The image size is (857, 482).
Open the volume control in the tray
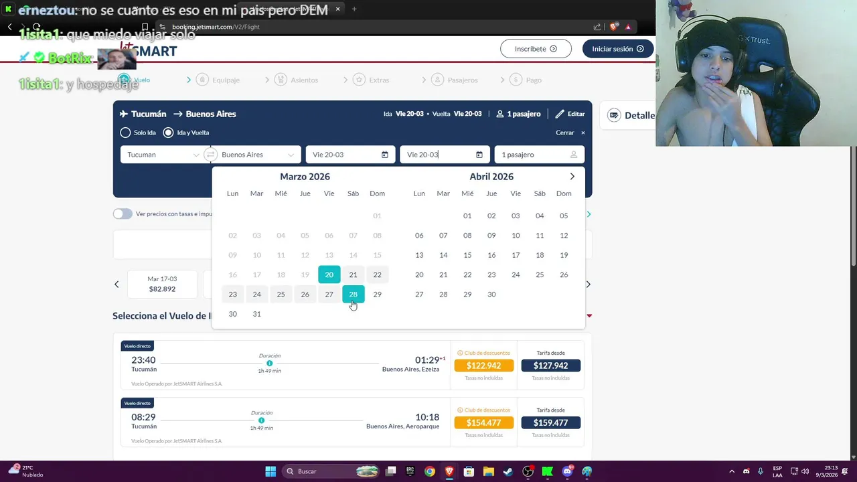(x=805, y=471)
